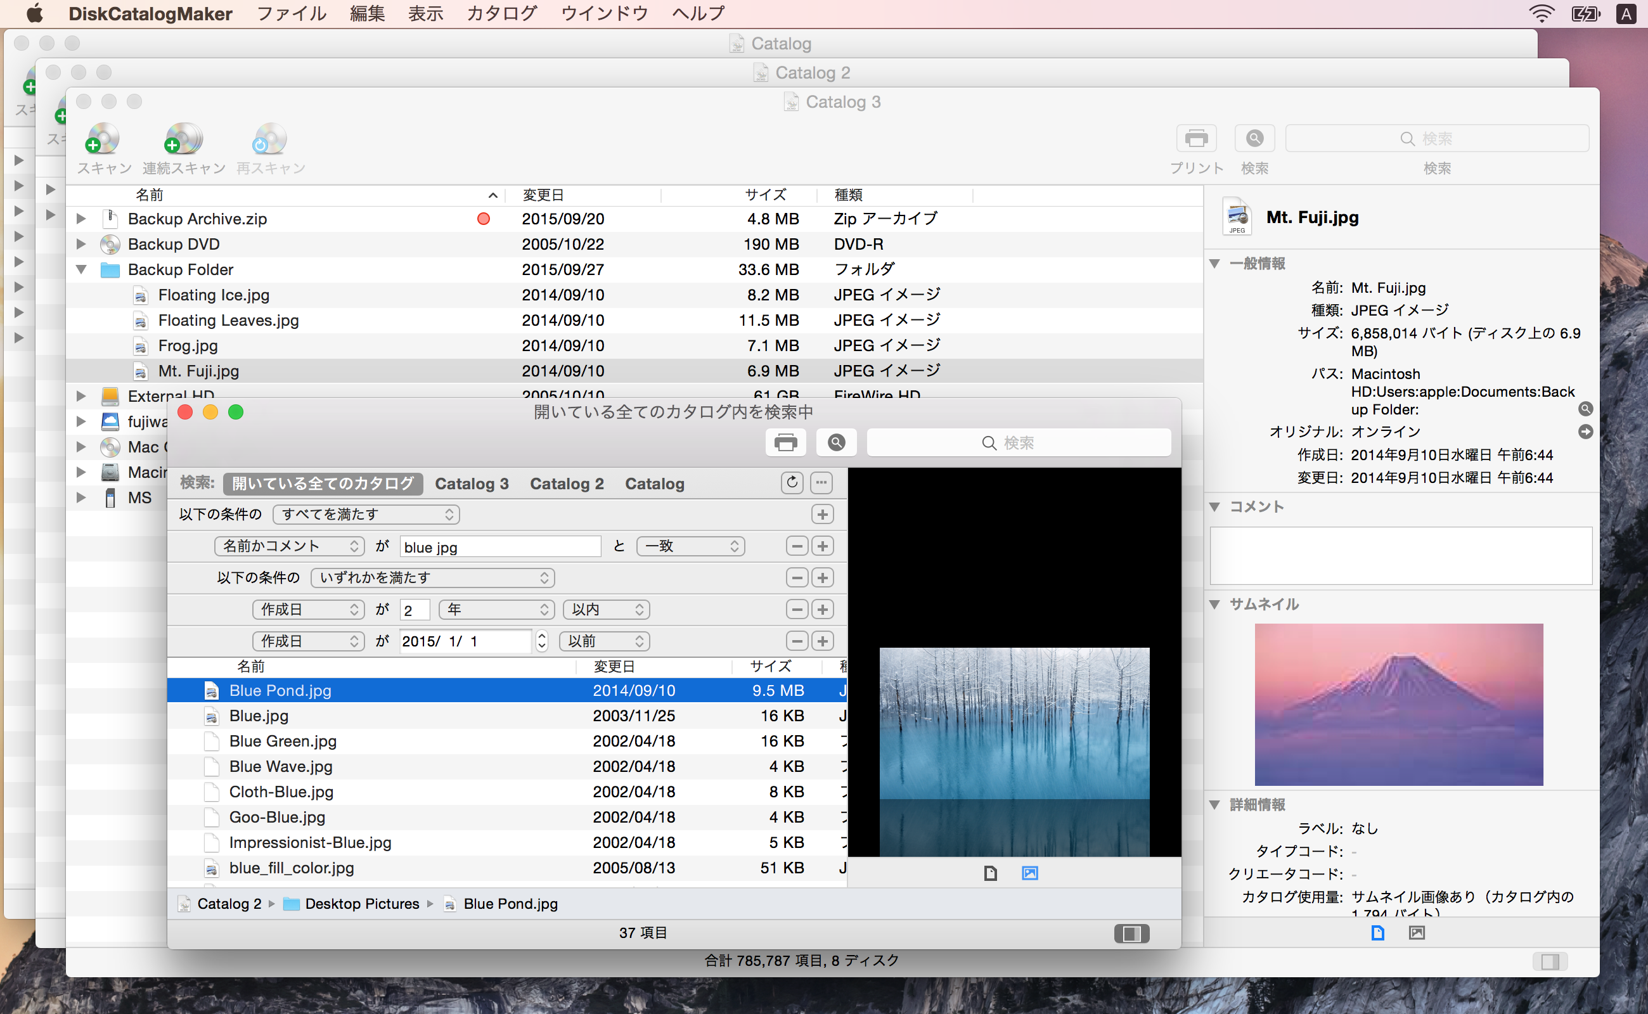Click the search field in the search window toolbar
Screen dimensions: 1648x1014
[1019, 442]
